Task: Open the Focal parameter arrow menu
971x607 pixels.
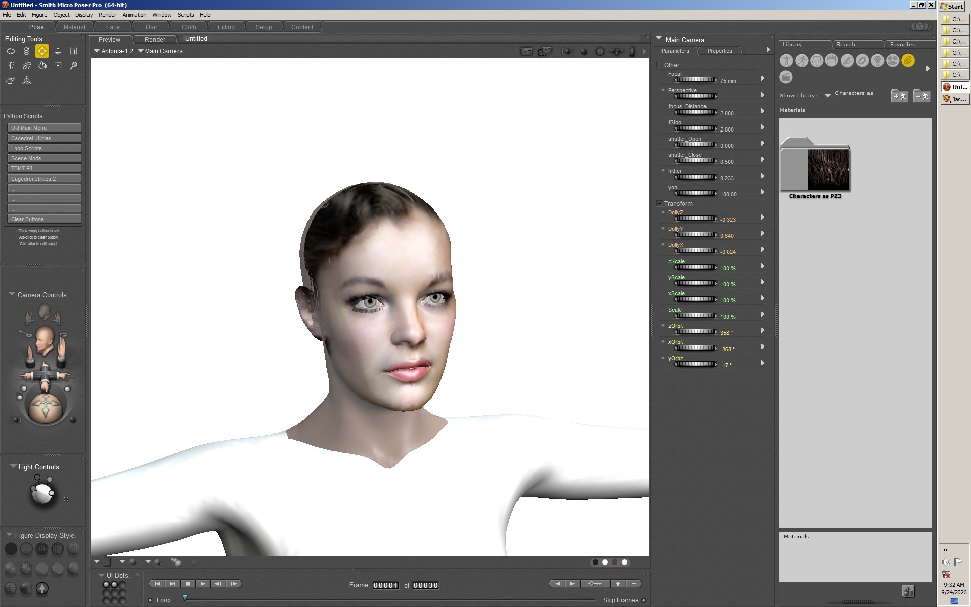Action: point(763,78)
